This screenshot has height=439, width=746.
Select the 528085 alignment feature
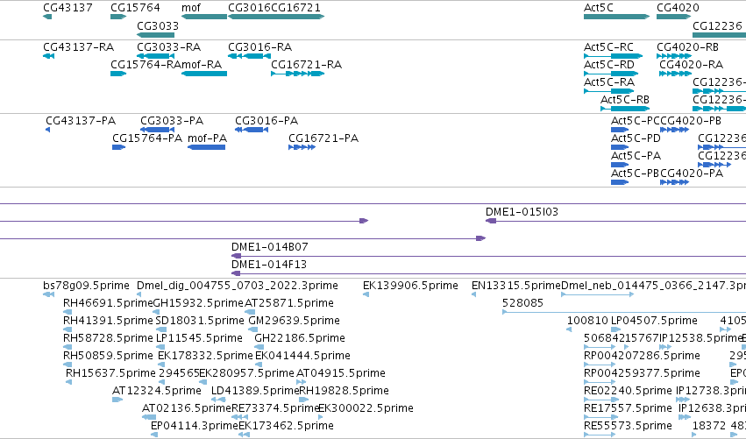click(x=624, y=312)
